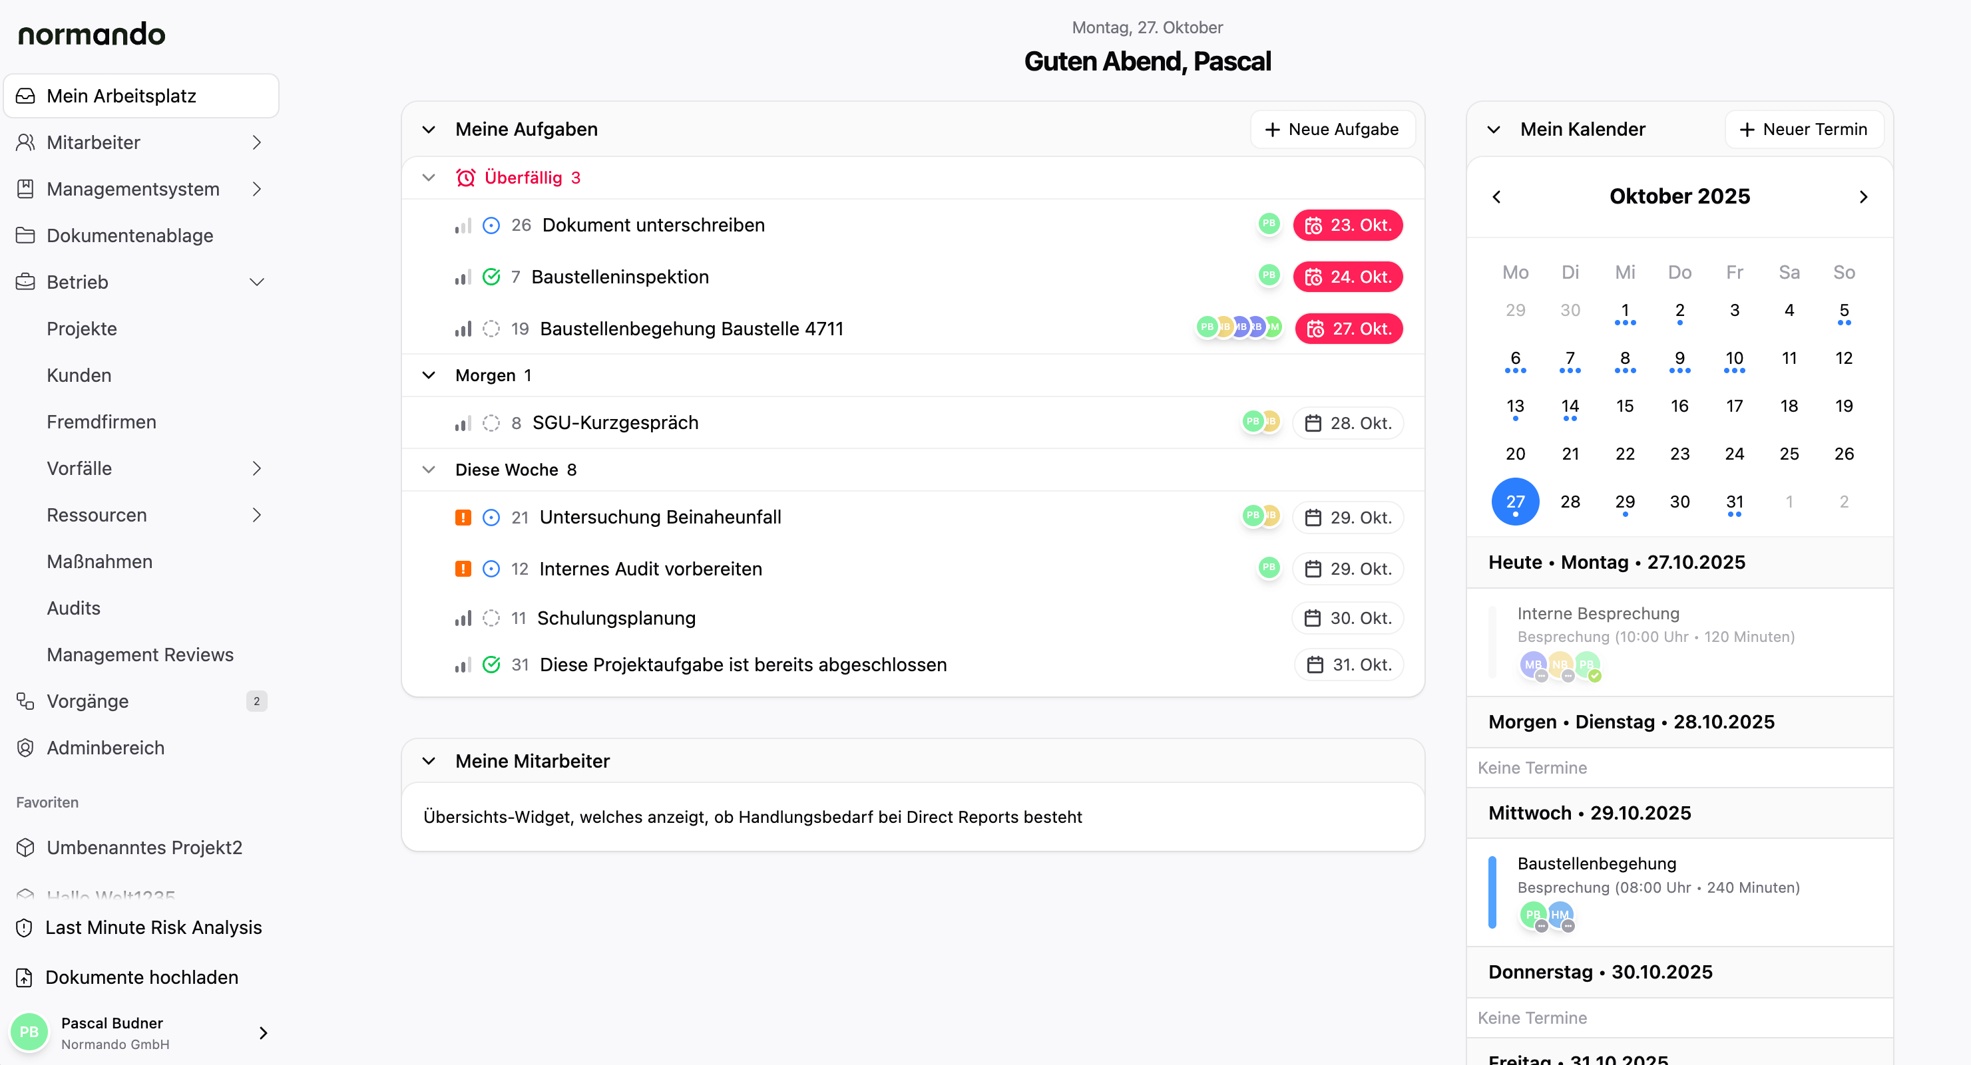Toggle the completed check on Baustelleninspektion
1971x1065 pixels.
[491, 277]
